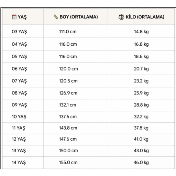The width and height of the screenshot is (176, 176).
Task: Select the KİLO (ORTALAMA) column header
Action: (145, 17)
